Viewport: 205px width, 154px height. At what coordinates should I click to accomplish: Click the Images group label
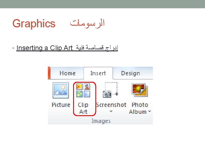click(101, 121)
